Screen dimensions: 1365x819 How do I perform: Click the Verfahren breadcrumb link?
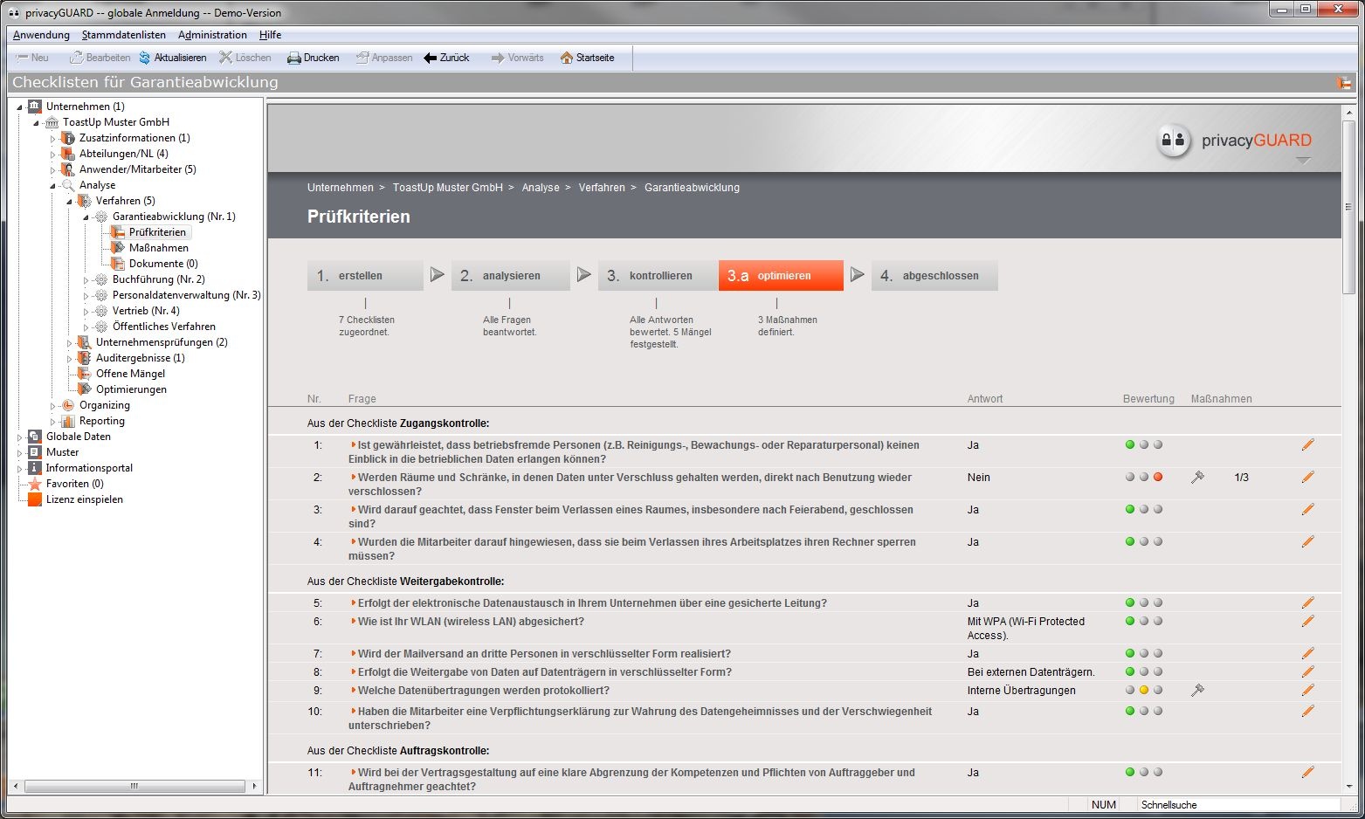point(602,188)
